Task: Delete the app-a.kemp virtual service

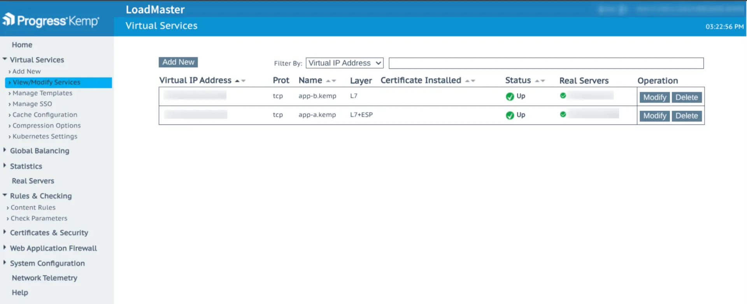Action: 686,116
